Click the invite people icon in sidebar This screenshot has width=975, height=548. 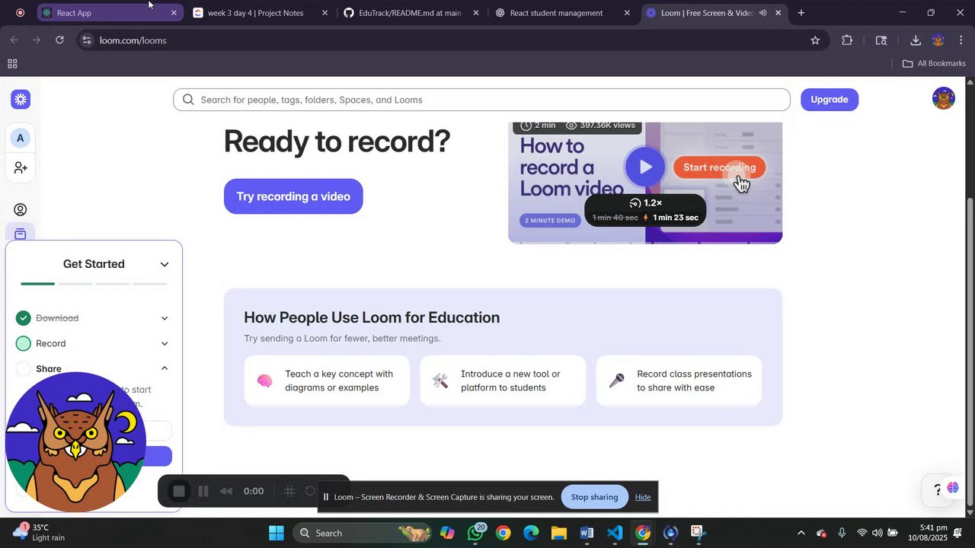[21, 167]
